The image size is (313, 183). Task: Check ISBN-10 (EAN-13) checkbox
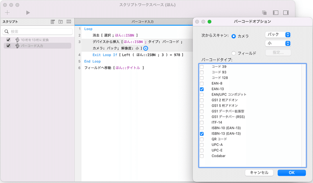tap(202, 128)
